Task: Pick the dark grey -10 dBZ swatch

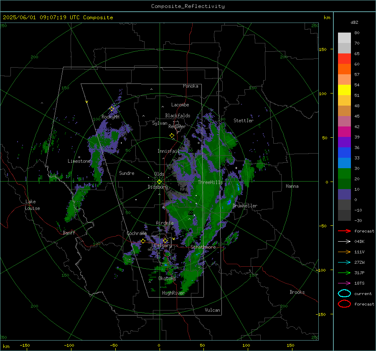Action: (344, 215)
